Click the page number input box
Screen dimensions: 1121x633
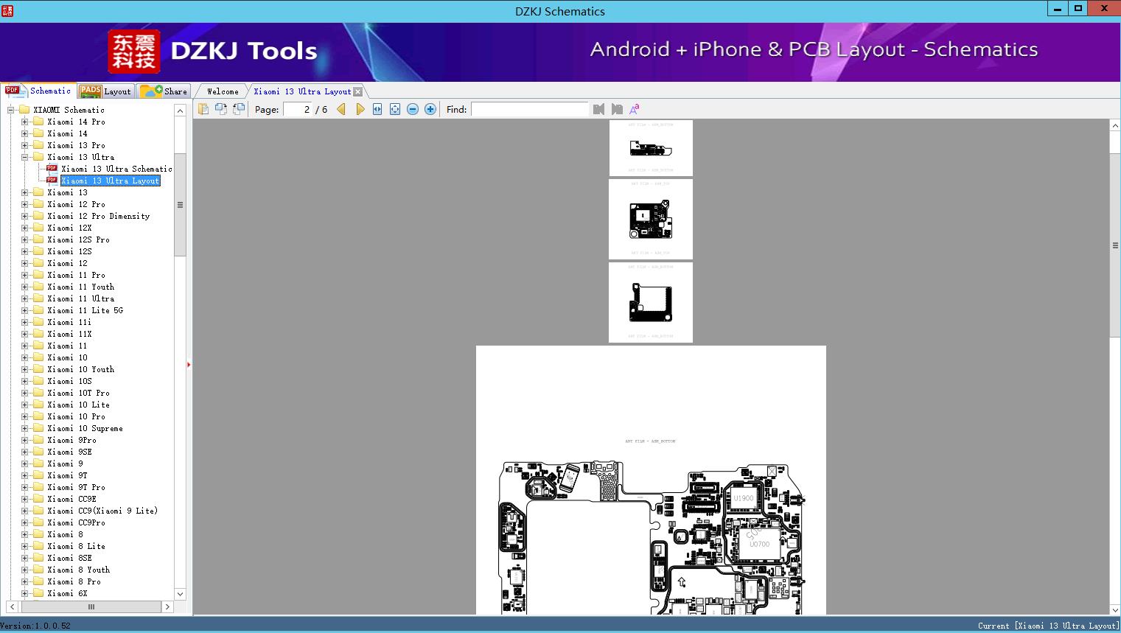point(297,109)
